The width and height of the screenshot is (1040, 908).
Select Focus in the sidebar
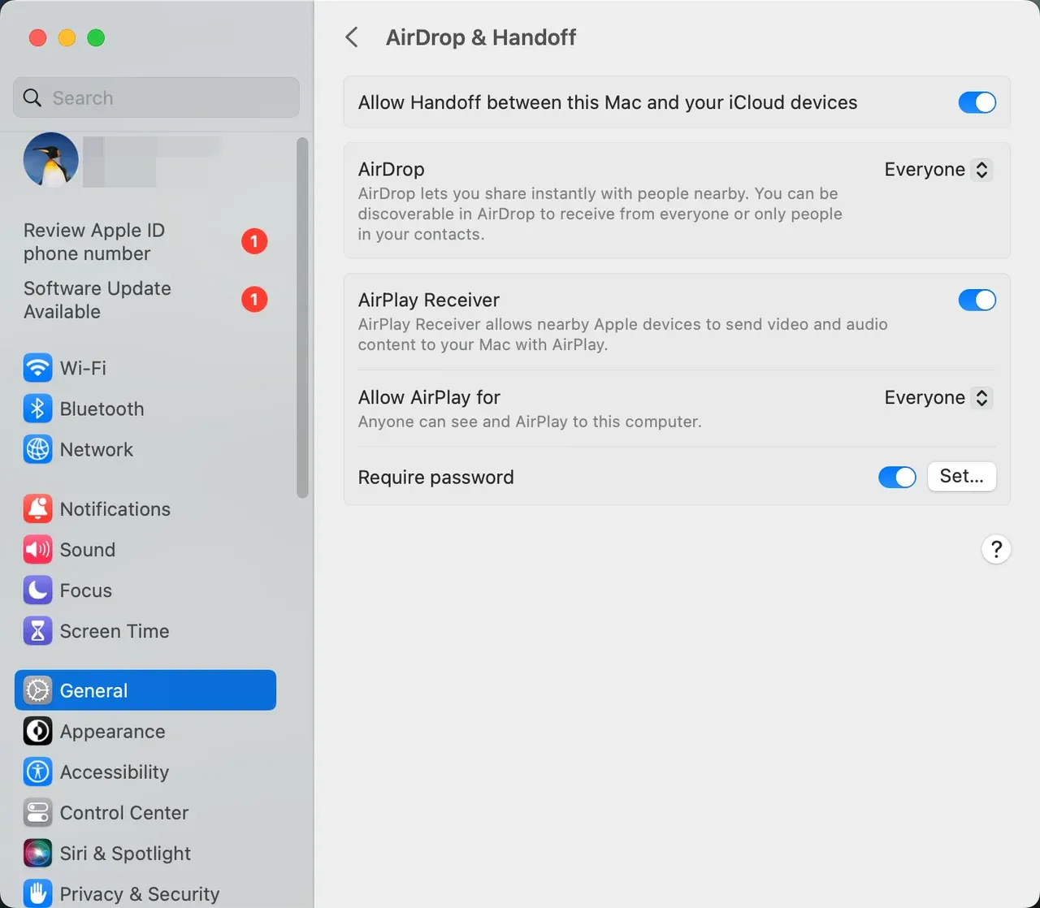(x=146, y=590)
